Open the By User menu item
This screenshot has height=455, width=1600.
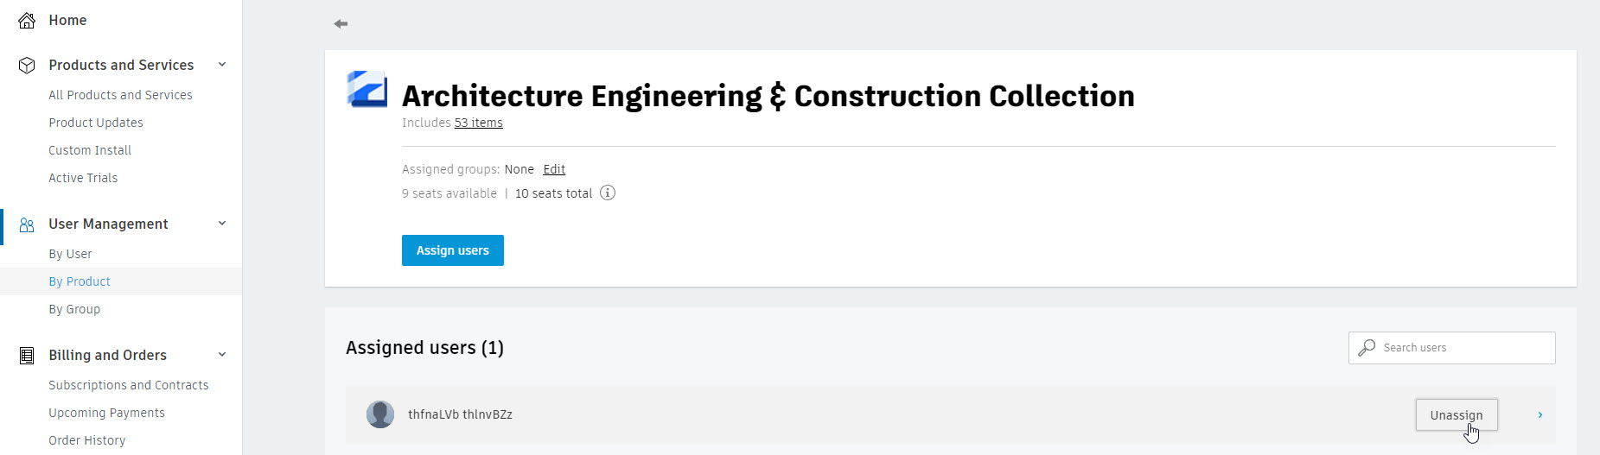pos(70,254)
